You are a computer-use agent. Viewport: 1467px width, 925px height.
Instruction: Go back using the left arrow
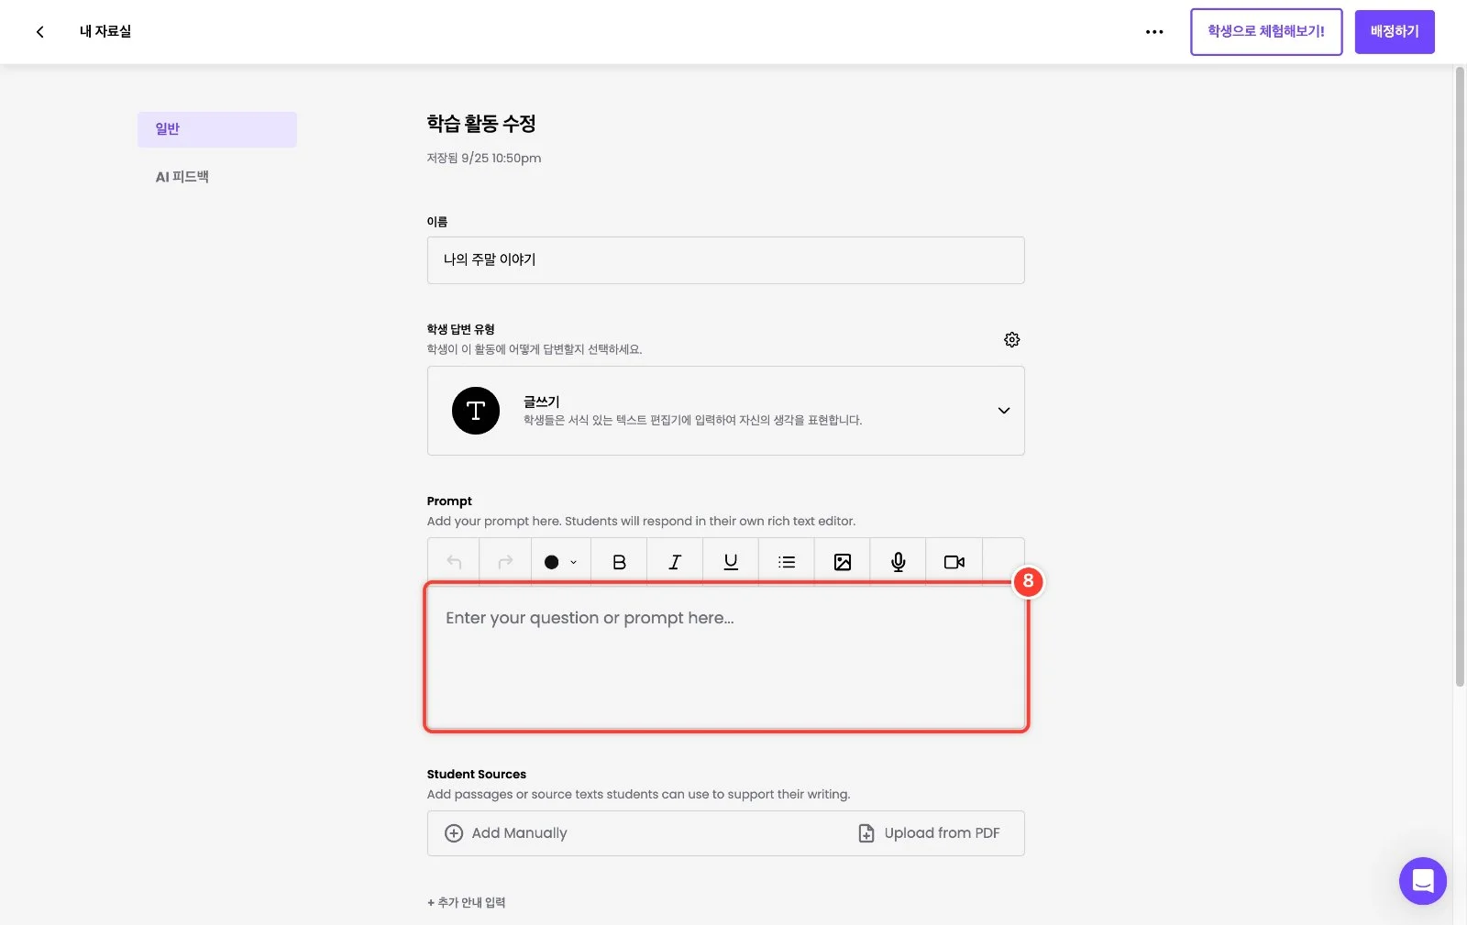coord(39,32)
